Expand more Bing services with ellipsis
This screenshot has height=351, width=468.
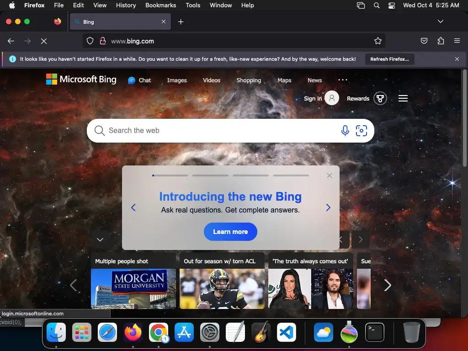343,80
